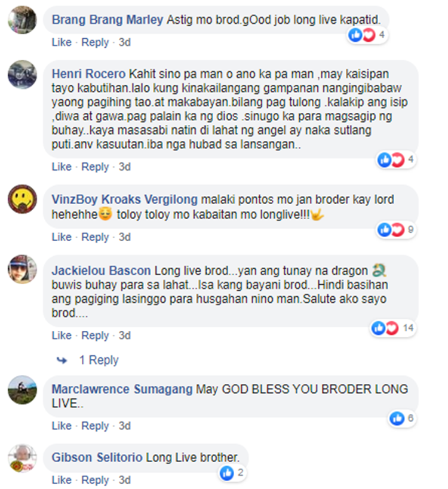The image size is (448, 489).
Task: Open VinzBoy Kroaks emoji-face avatar
Action: point(22,199)
